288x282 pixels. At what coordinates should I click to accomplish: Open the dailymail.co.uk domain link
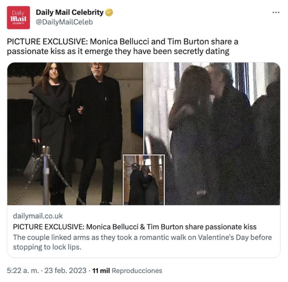click(38, 216)
